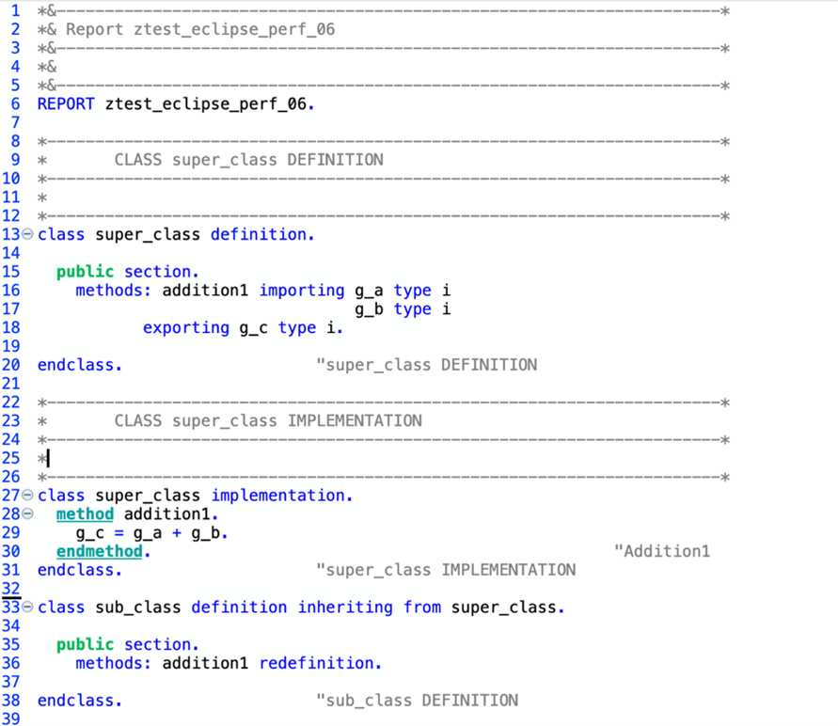Click 'endclass.' on line 38
Image resolution: width=838 pixels, height=726 pixels.
click(x=80, y=701)
